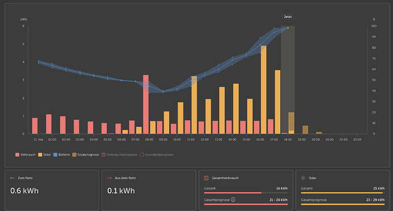Viewport: 393px width, 211px height.
Task: Click the 23 - 29 kWh solar forecast
Action: coord(375,200)
